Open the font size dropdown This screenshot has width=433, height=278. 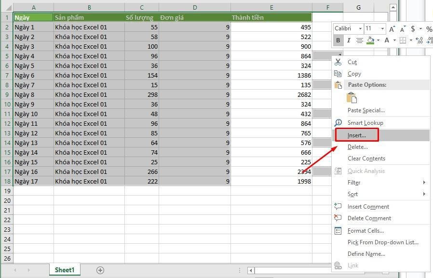point(382,29)
